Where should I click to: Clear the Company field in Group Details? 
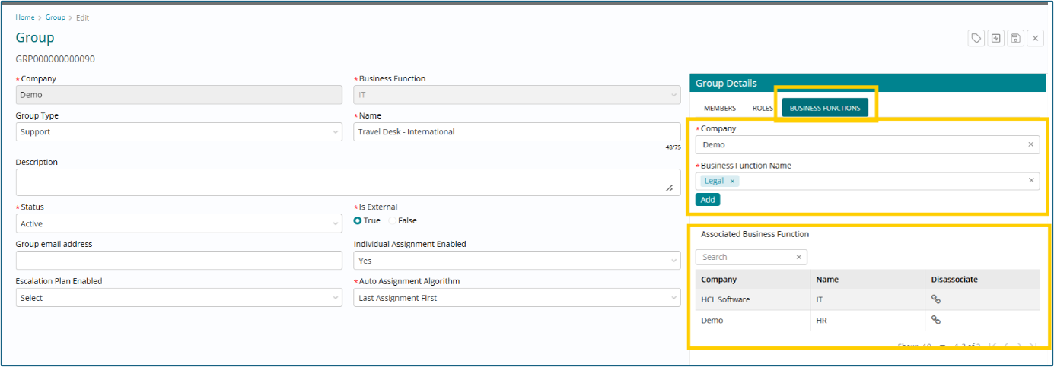coord(1031,144)
